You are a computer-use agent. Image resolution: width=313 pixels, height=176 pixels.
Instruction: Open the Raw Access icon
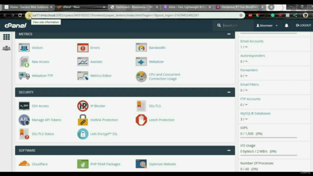24,62
